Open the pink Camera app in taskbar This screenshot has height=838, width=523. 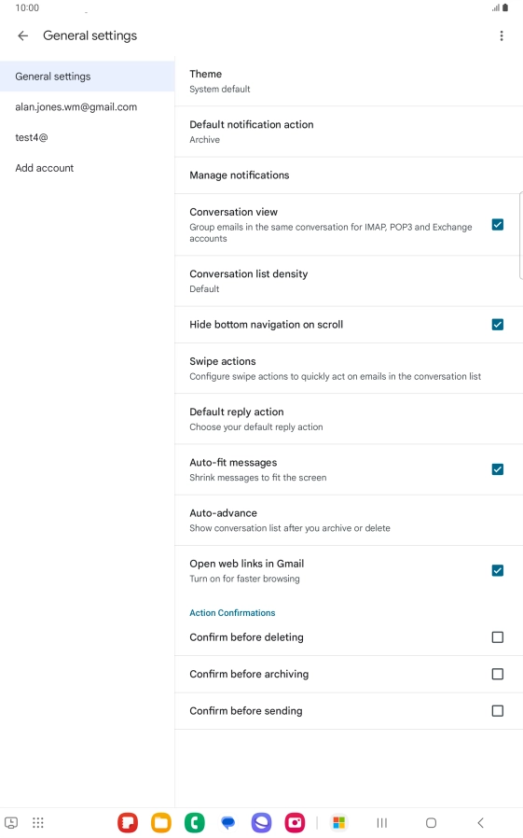(x=295, y=822)
